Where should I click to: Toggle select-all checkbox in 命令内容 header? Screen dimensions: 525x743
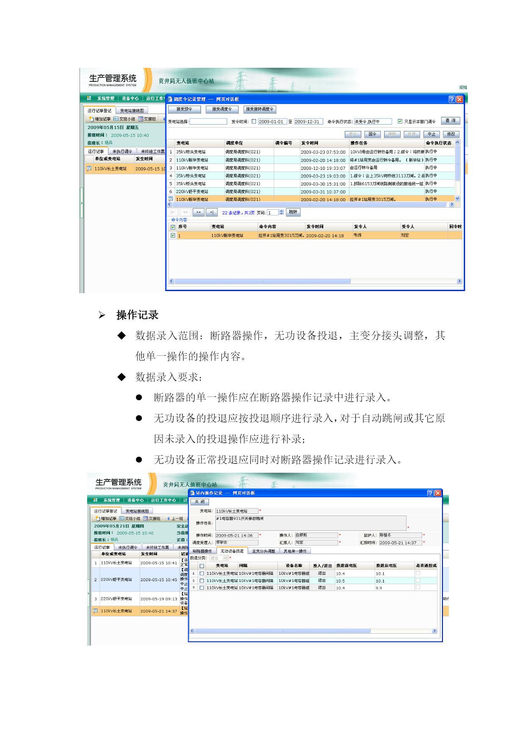click(173, 227)
